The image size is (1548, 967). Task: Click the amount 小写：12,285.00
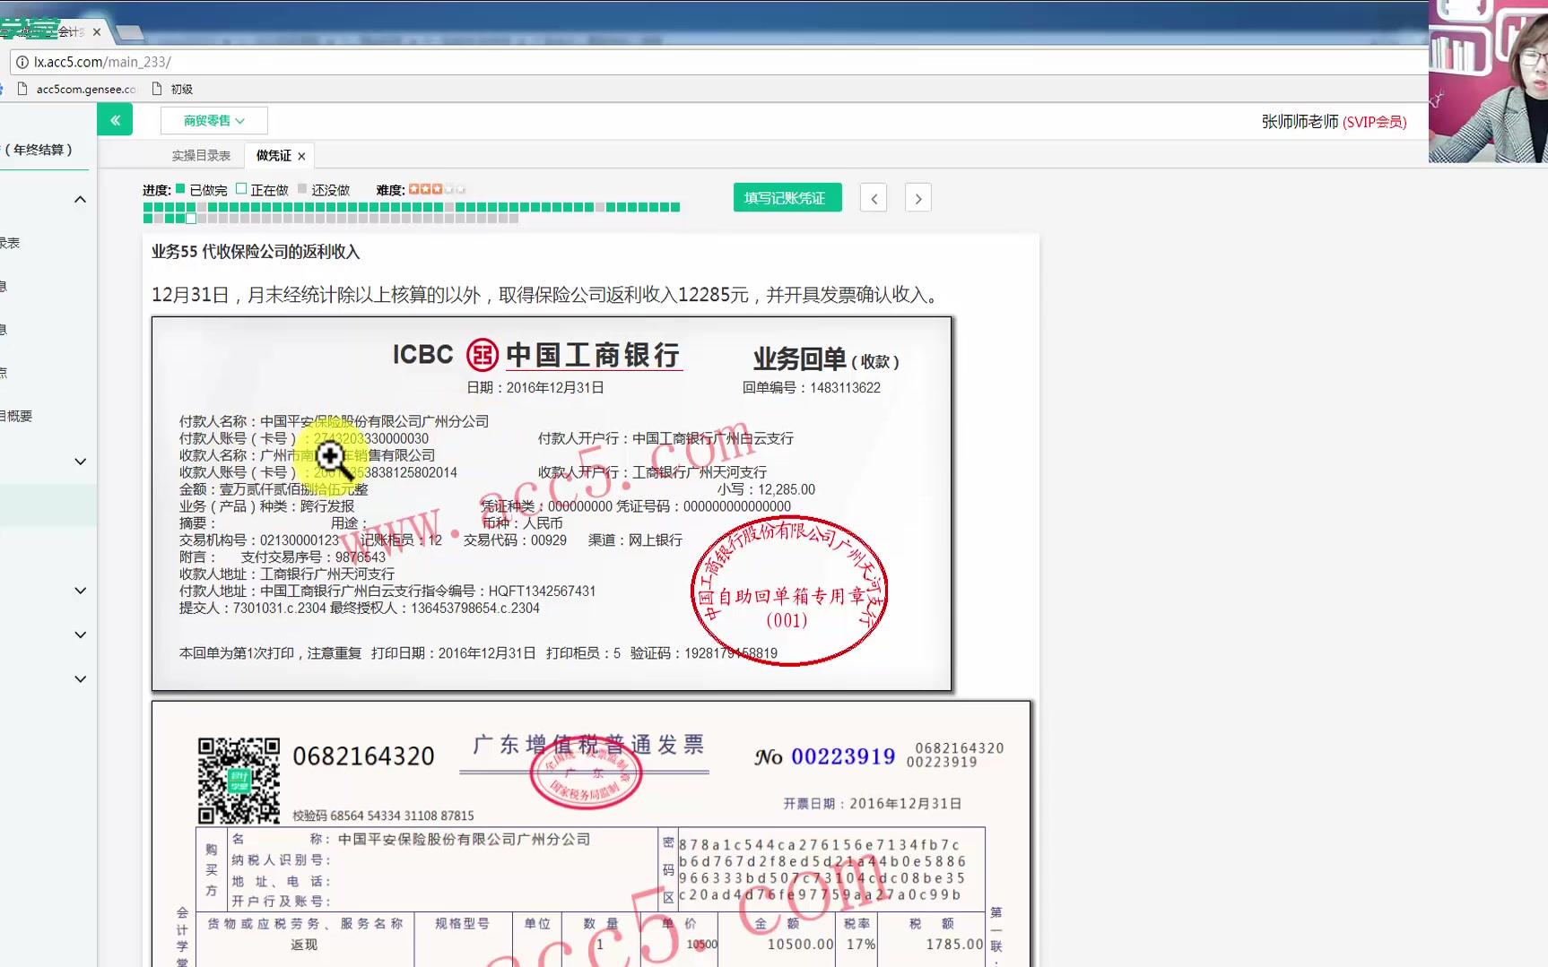pos(766,489)
